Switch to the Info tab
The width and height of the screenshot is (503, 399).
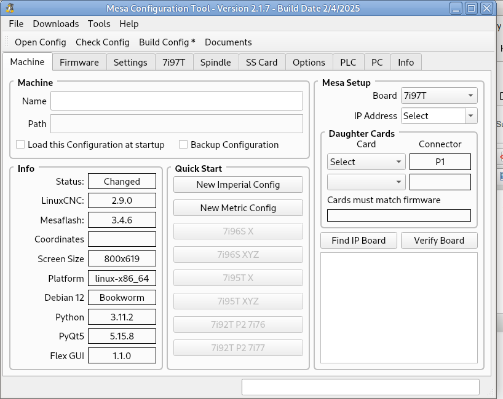click(x=406, y=62)
